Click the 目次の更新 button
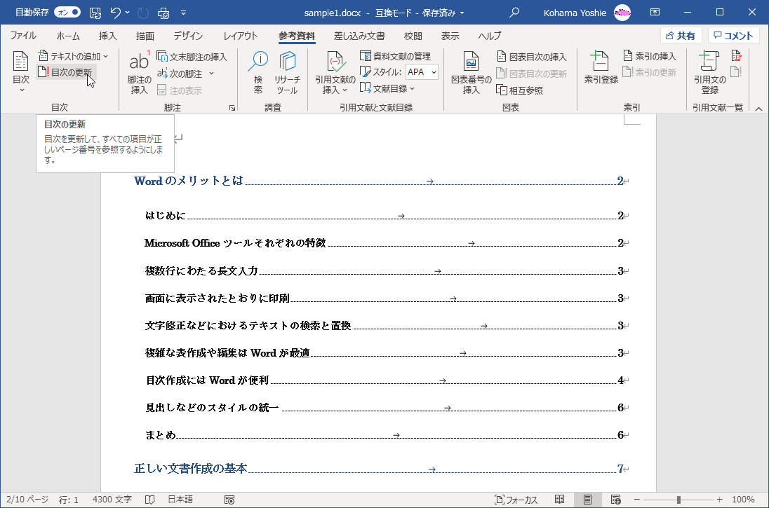 pos(66,72)
